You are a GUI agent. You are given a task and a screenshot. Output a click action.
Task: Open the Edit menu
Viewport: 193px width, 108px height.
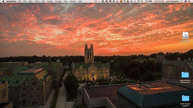[25, 1]
